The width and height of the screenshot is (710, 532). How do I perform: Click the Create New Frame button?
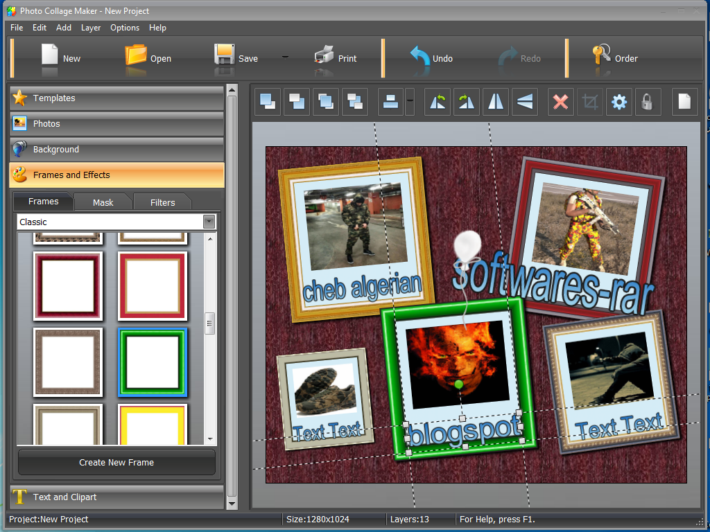tap(116, 462)
